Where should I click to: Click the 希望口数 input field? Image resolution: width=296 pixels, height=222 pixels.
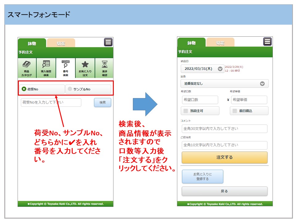[200, 100]
